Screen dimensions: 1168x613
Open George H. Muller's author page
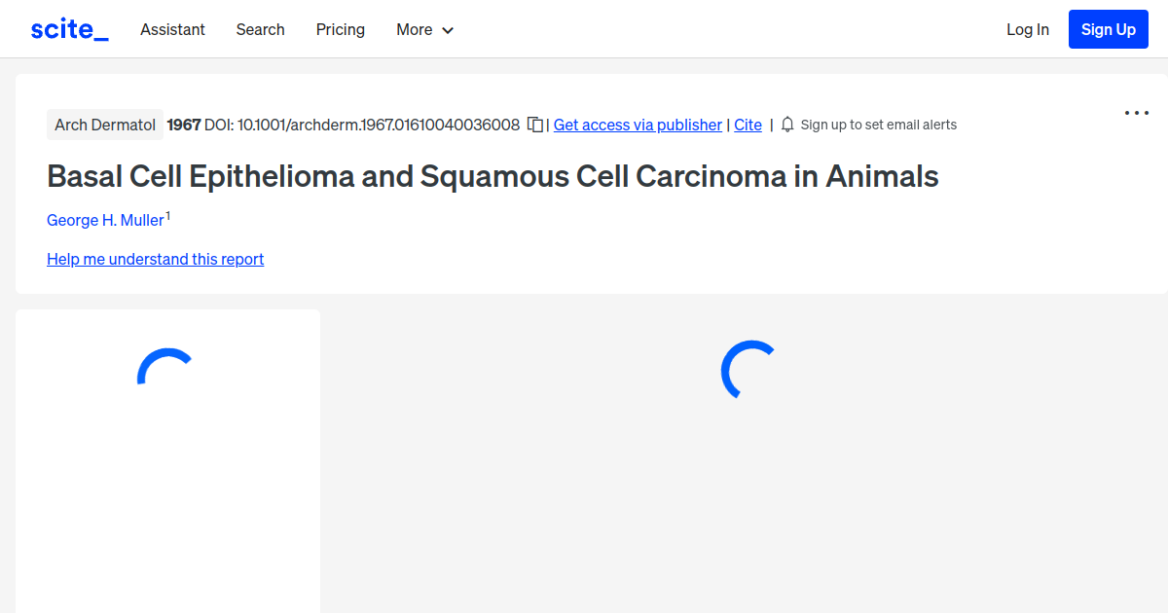pyautogui.click(x=105, y=220)
